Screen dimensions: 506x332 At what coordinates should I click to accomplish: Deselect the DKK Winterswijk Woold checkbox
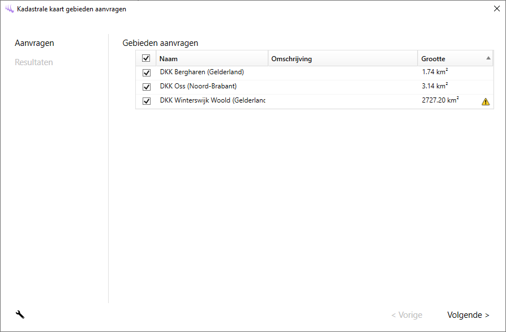(146, 101)
